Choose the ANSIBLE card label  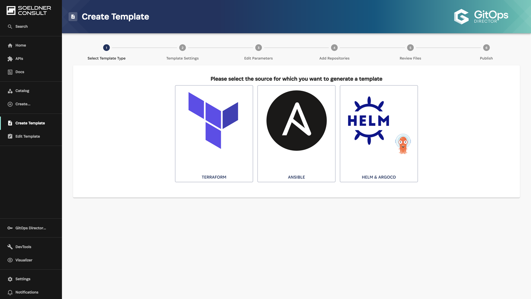296,177
